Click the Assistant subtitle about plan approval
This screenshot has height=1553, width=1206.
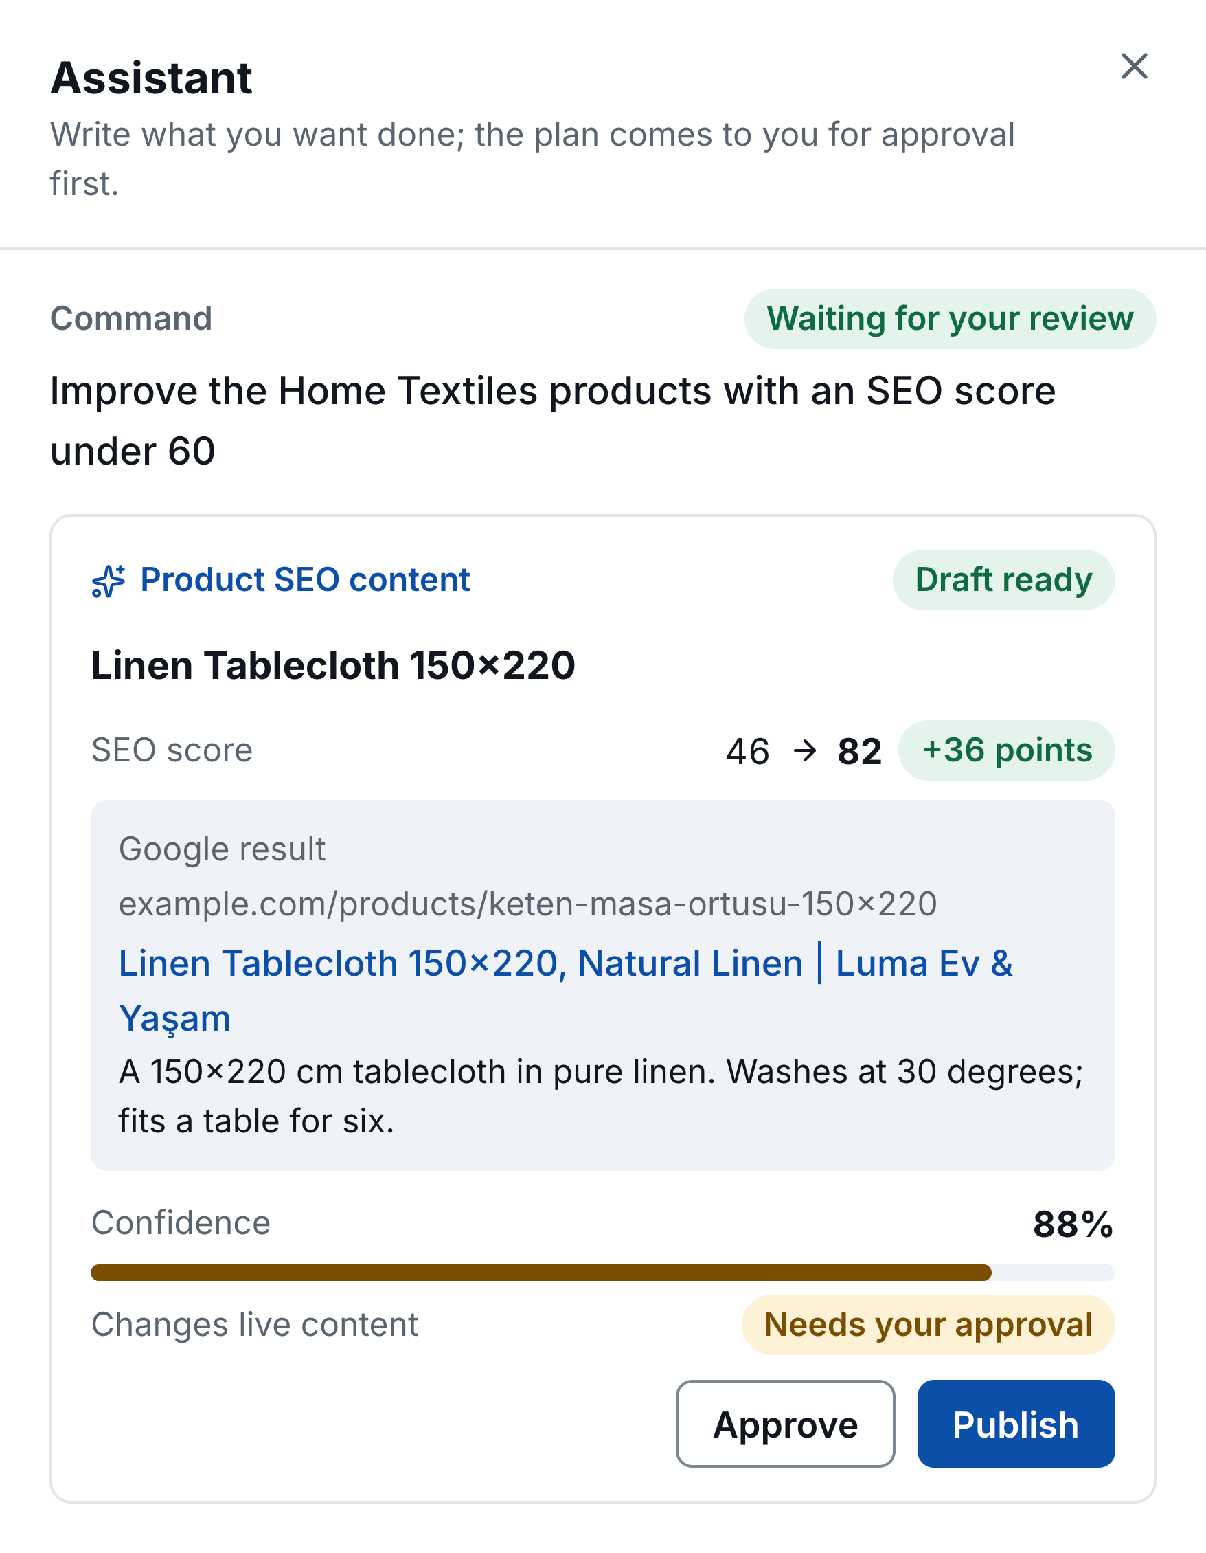532,159
